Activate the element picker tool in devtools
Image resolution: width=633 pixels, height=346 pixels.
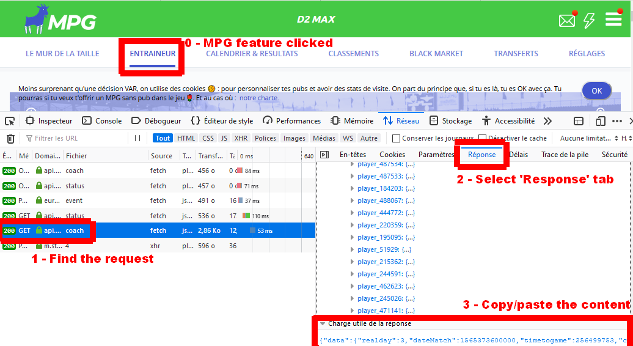(10, 120)
